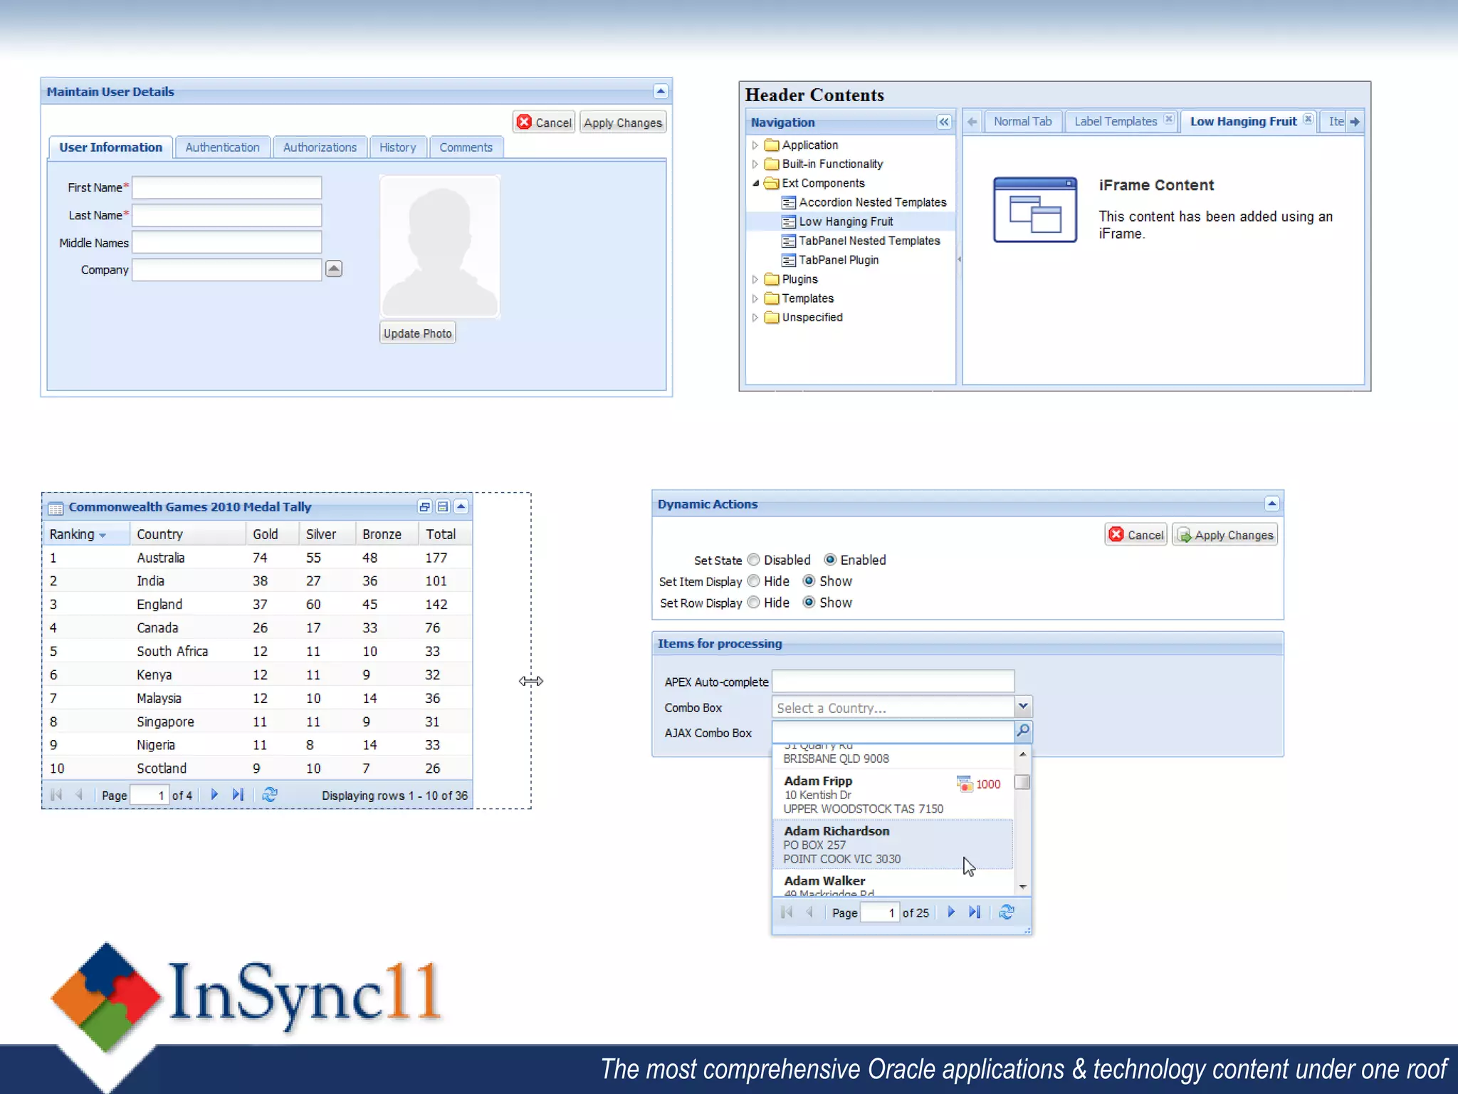Image resolution: width=1458 pixels, height=1094 pixels.
Task: Collapse the Dynamic Actions panel
Action: [x=1272, y=504]
